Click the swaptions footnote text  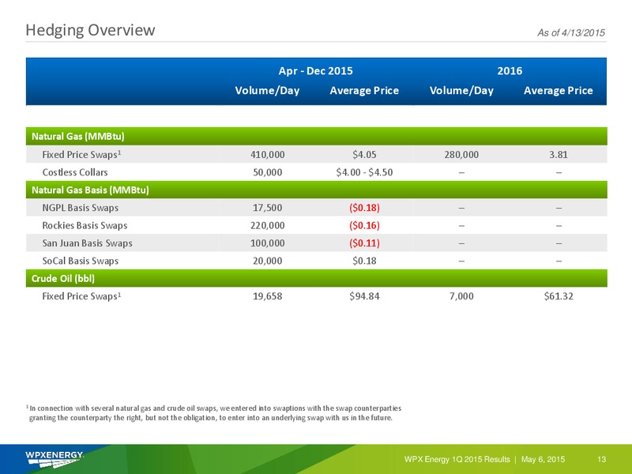tap(213, 412)
